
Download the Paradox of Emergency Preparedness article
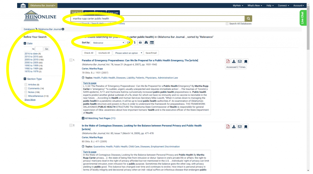pyautogui.click(x=234, y=61)
